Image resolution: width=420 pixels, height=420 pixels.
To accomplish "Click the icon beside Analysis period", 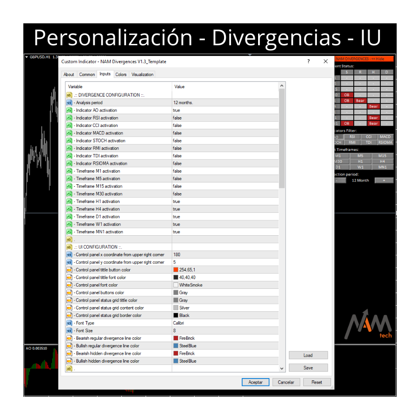I will pos(69,103).
